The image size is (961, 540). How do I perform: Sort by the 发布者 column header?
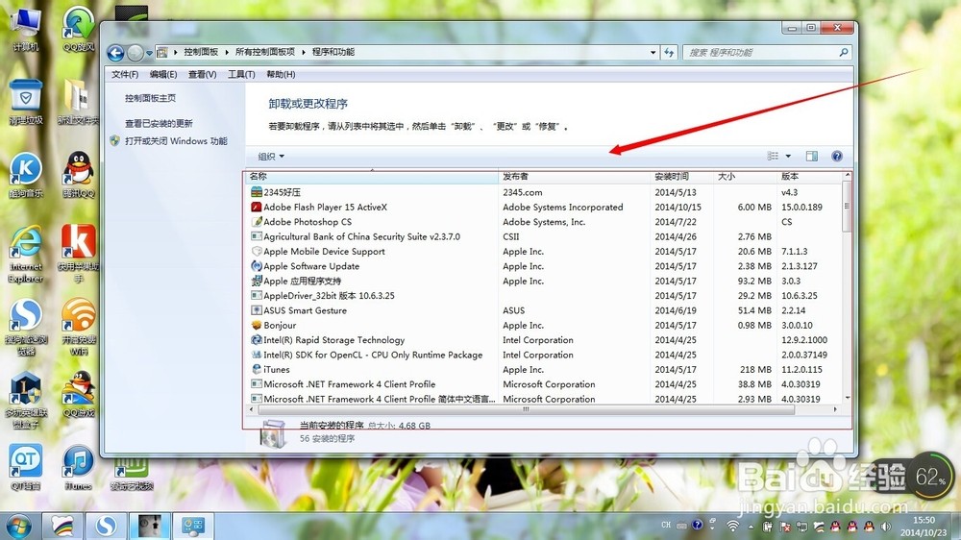click(575, 177)
